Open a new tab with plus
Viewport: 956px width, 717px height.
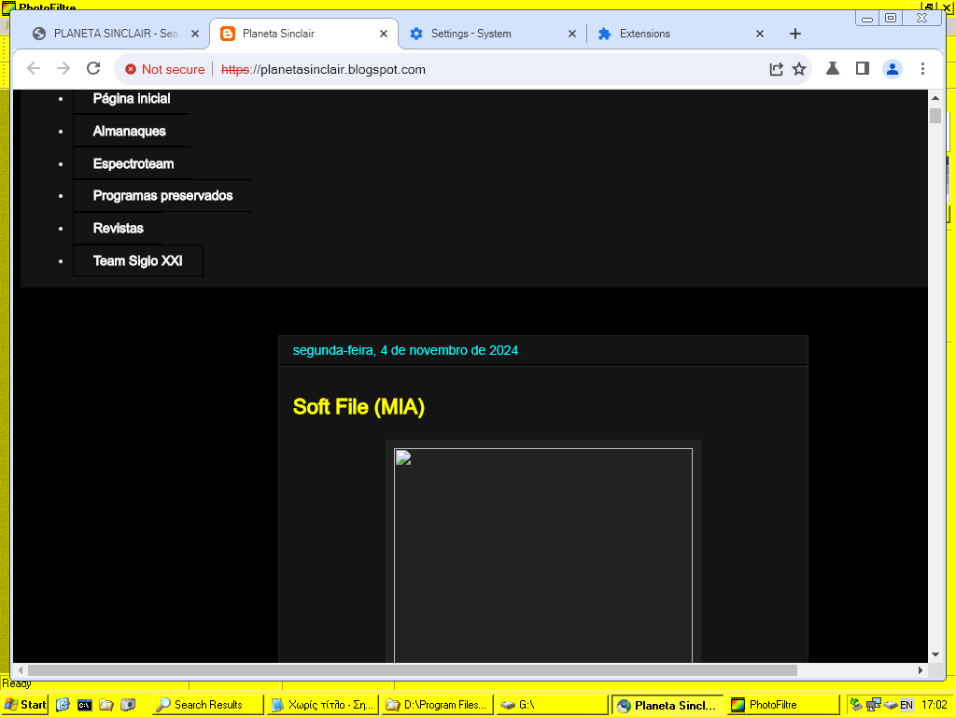795,34
